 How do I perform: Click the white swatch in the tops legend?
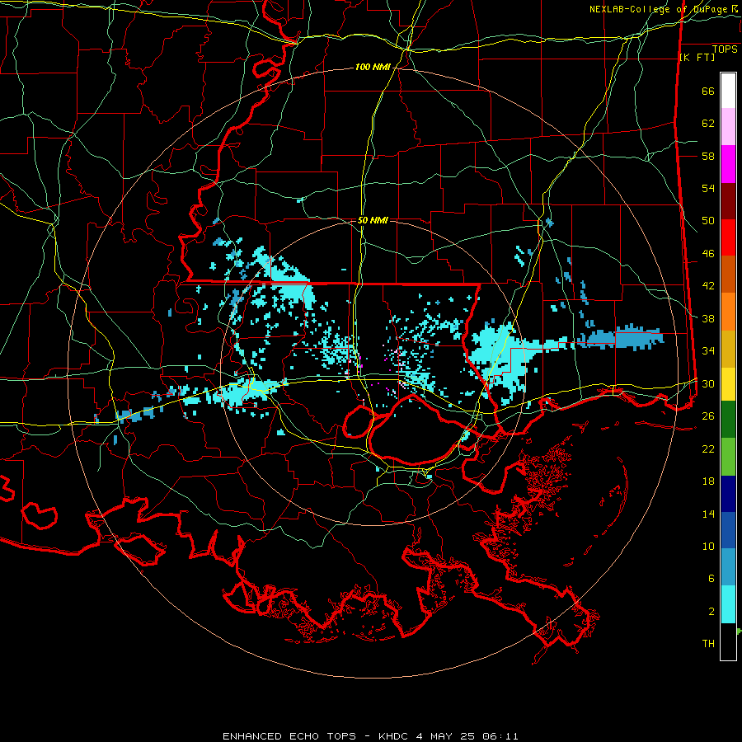coord(728,91)
